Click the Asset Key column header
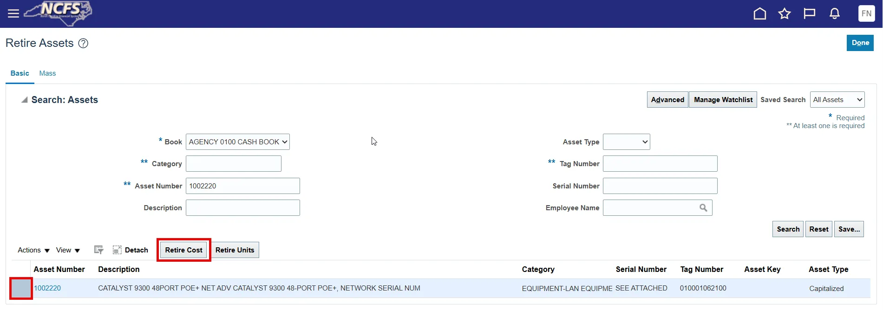This screenshot has width=883, height=310. (x=762, y=269)
